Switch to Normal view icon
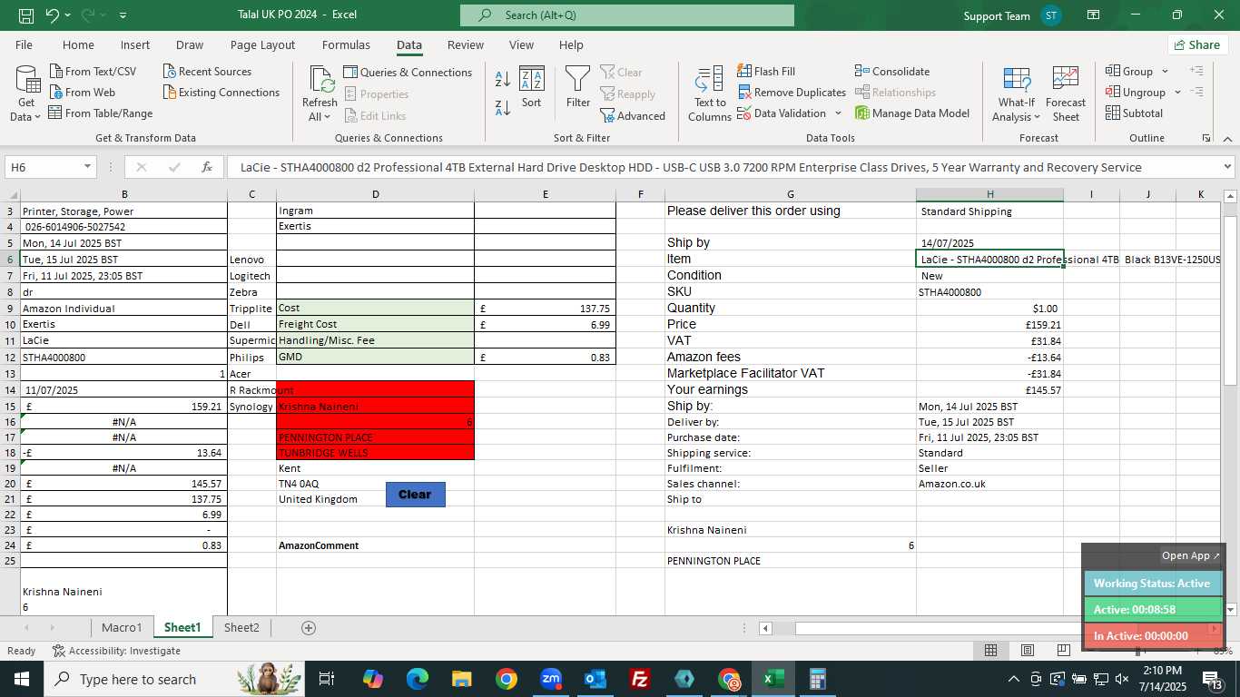 (991, 650)
